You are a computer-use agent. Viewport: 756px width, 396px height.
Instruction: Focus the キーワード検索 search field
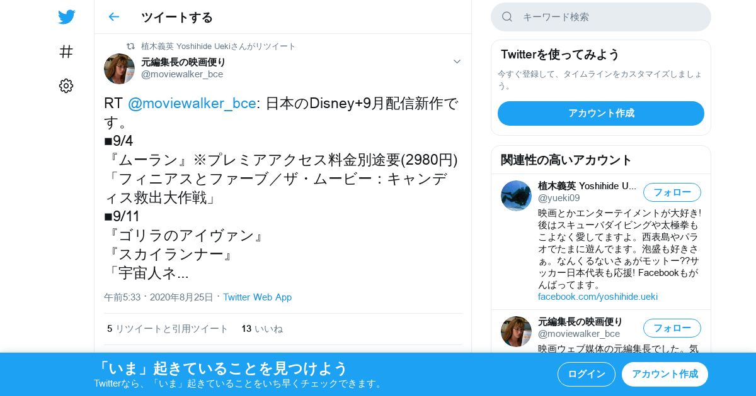[x=601, y=17]
